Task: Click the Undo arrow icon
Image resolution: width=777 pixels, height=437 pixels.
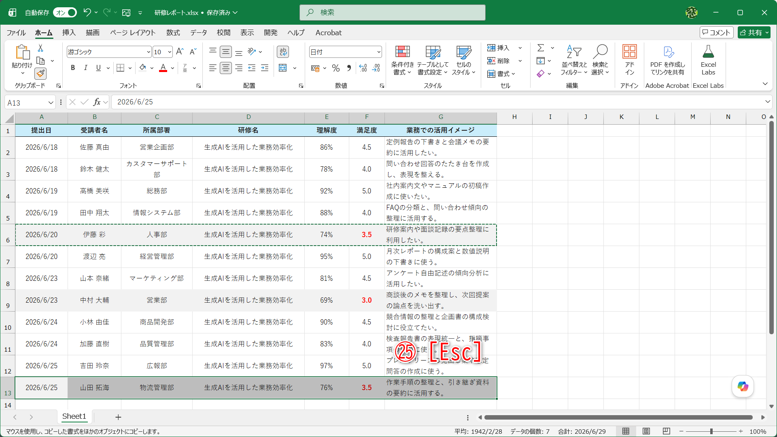Action: [87, 13]
